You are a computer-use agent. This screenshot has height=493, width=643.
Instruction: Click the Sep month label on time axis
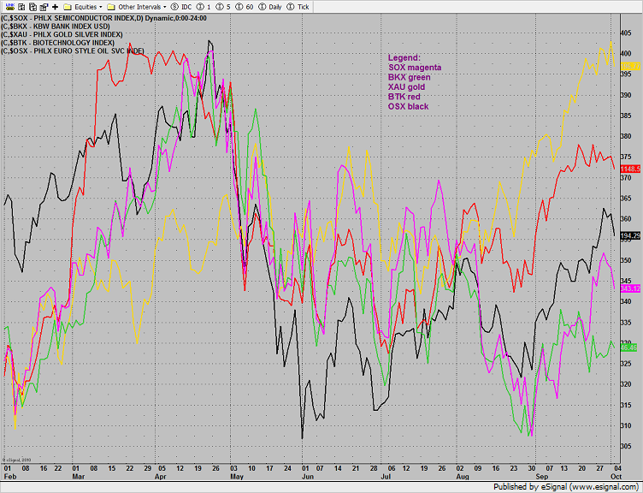click(x=542, y=477)
